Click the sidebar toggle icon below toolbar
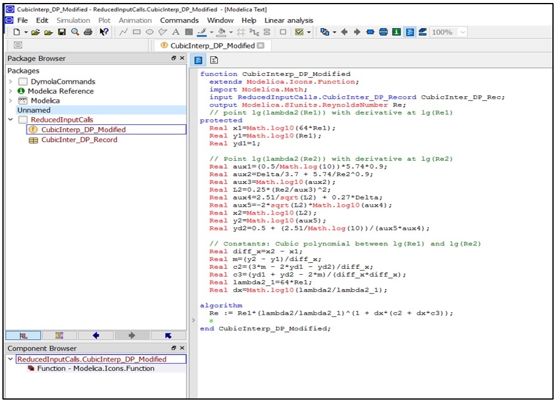Image resolution: width=556 pixels, height=402 pixels. point(18,45)
